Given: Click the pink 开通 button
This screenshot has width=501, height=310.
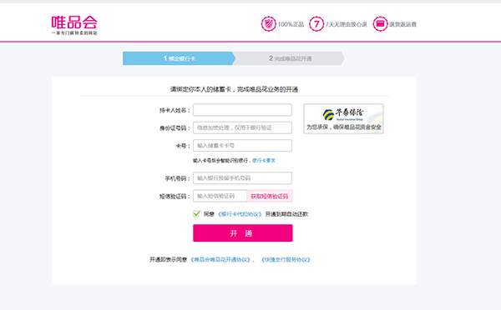Looking at the screenshot, I should pos(242,233).
